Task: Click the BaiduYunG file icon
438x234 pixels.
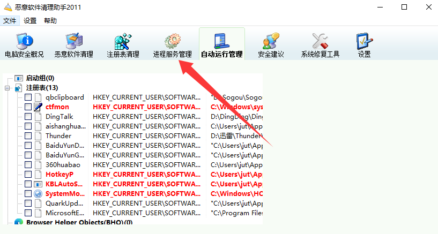Action: [38, 155]
